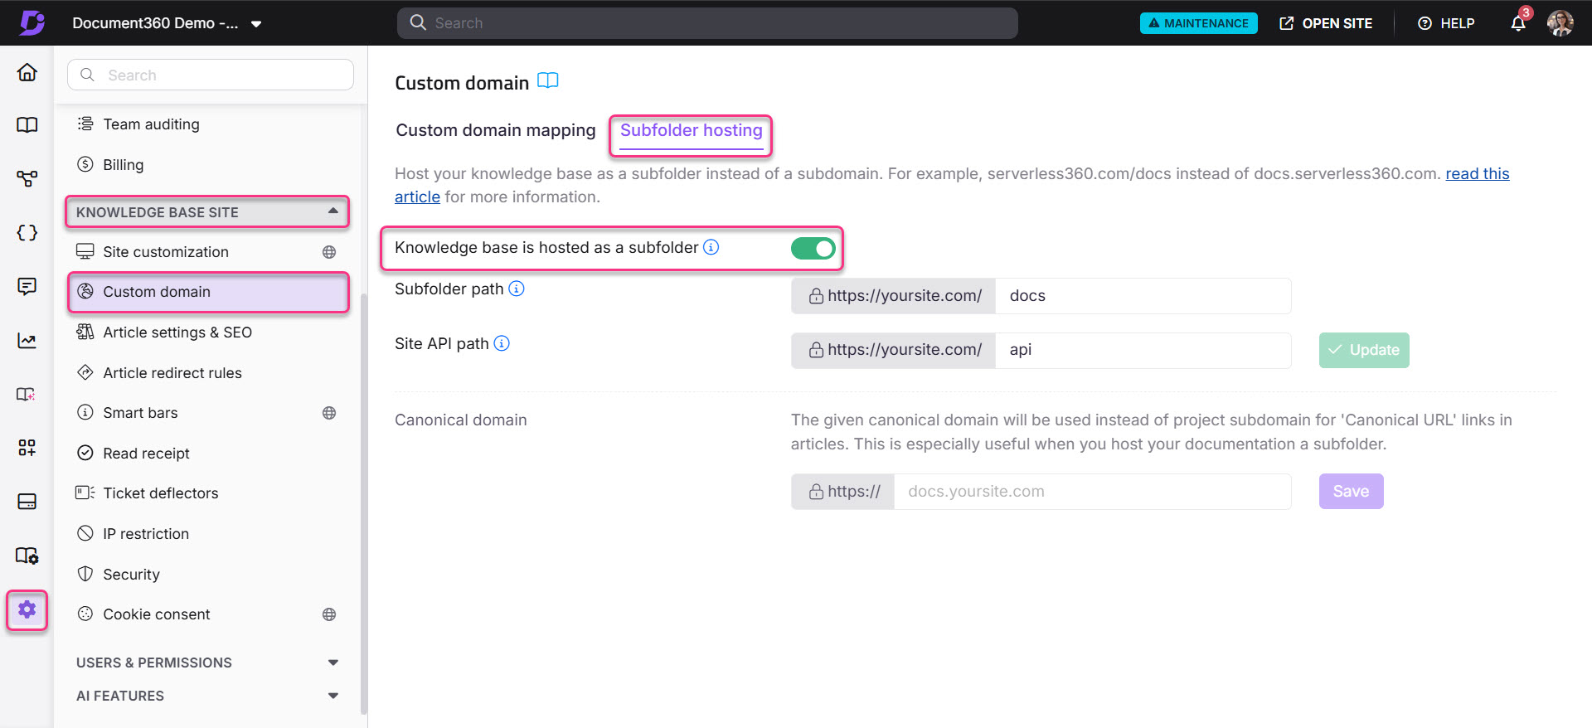The image size is (1592, 728).
Task: Switch to the Custom domain mapping tab
Action: coord(495,130)
